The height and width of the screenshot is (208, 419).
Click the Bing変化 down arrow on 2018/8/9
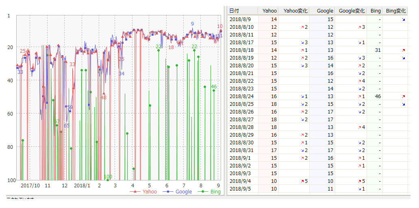pos(404,19)
